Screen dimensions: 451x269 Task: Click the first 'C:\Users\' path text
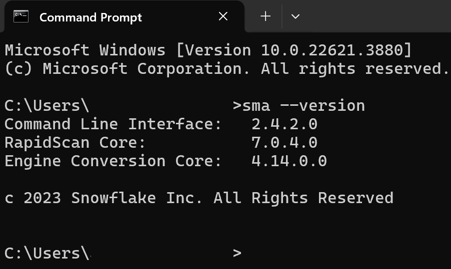click(47, 105)
